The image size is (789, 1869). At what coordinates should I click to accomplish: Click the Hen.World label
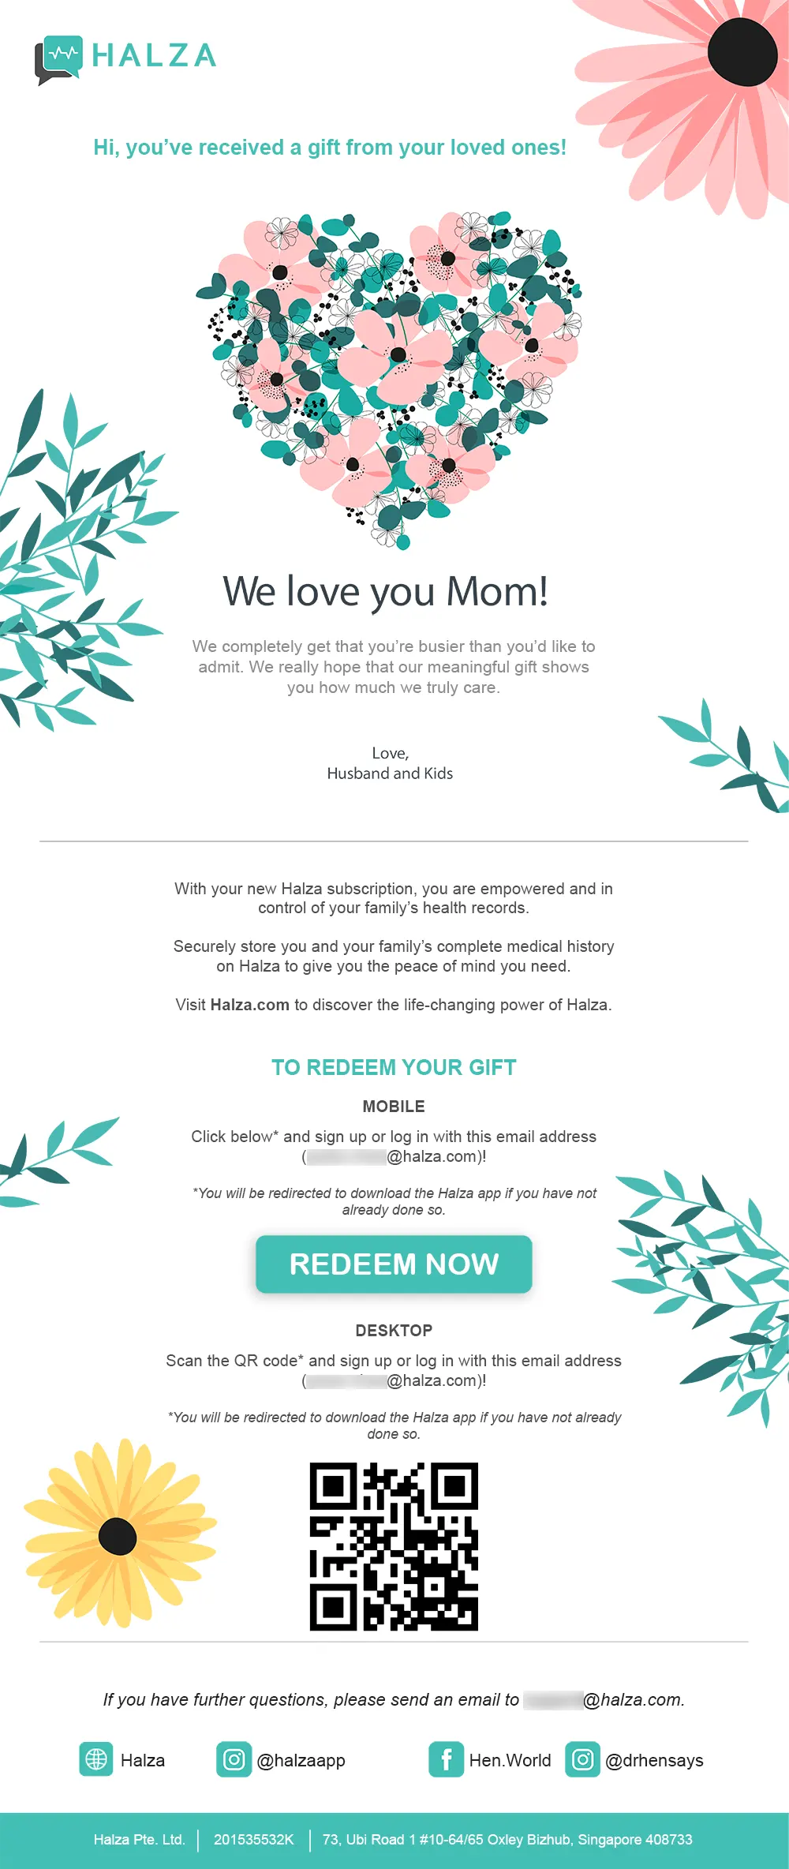pyautogui.click(x=510, y=1760)
